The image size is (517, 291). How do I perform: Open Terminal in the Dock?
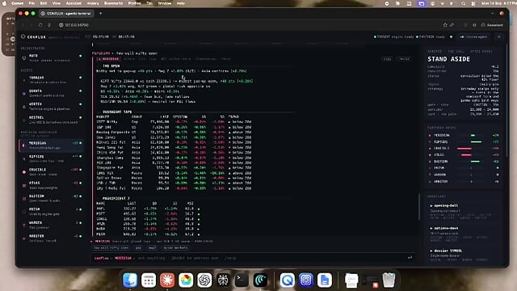242,280
